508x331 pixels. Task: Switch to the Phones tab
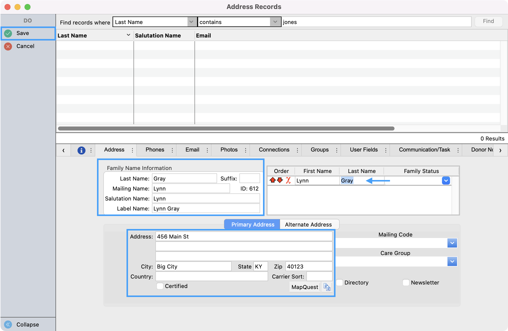(x=155, y=150)
